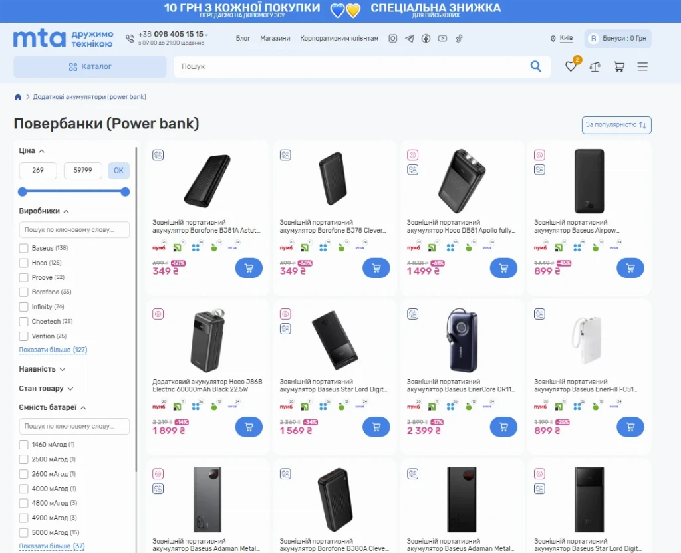Viewport: 681px width, 553px height.
Task: Click the home breadcrumb icon
Action: (18, 97)
